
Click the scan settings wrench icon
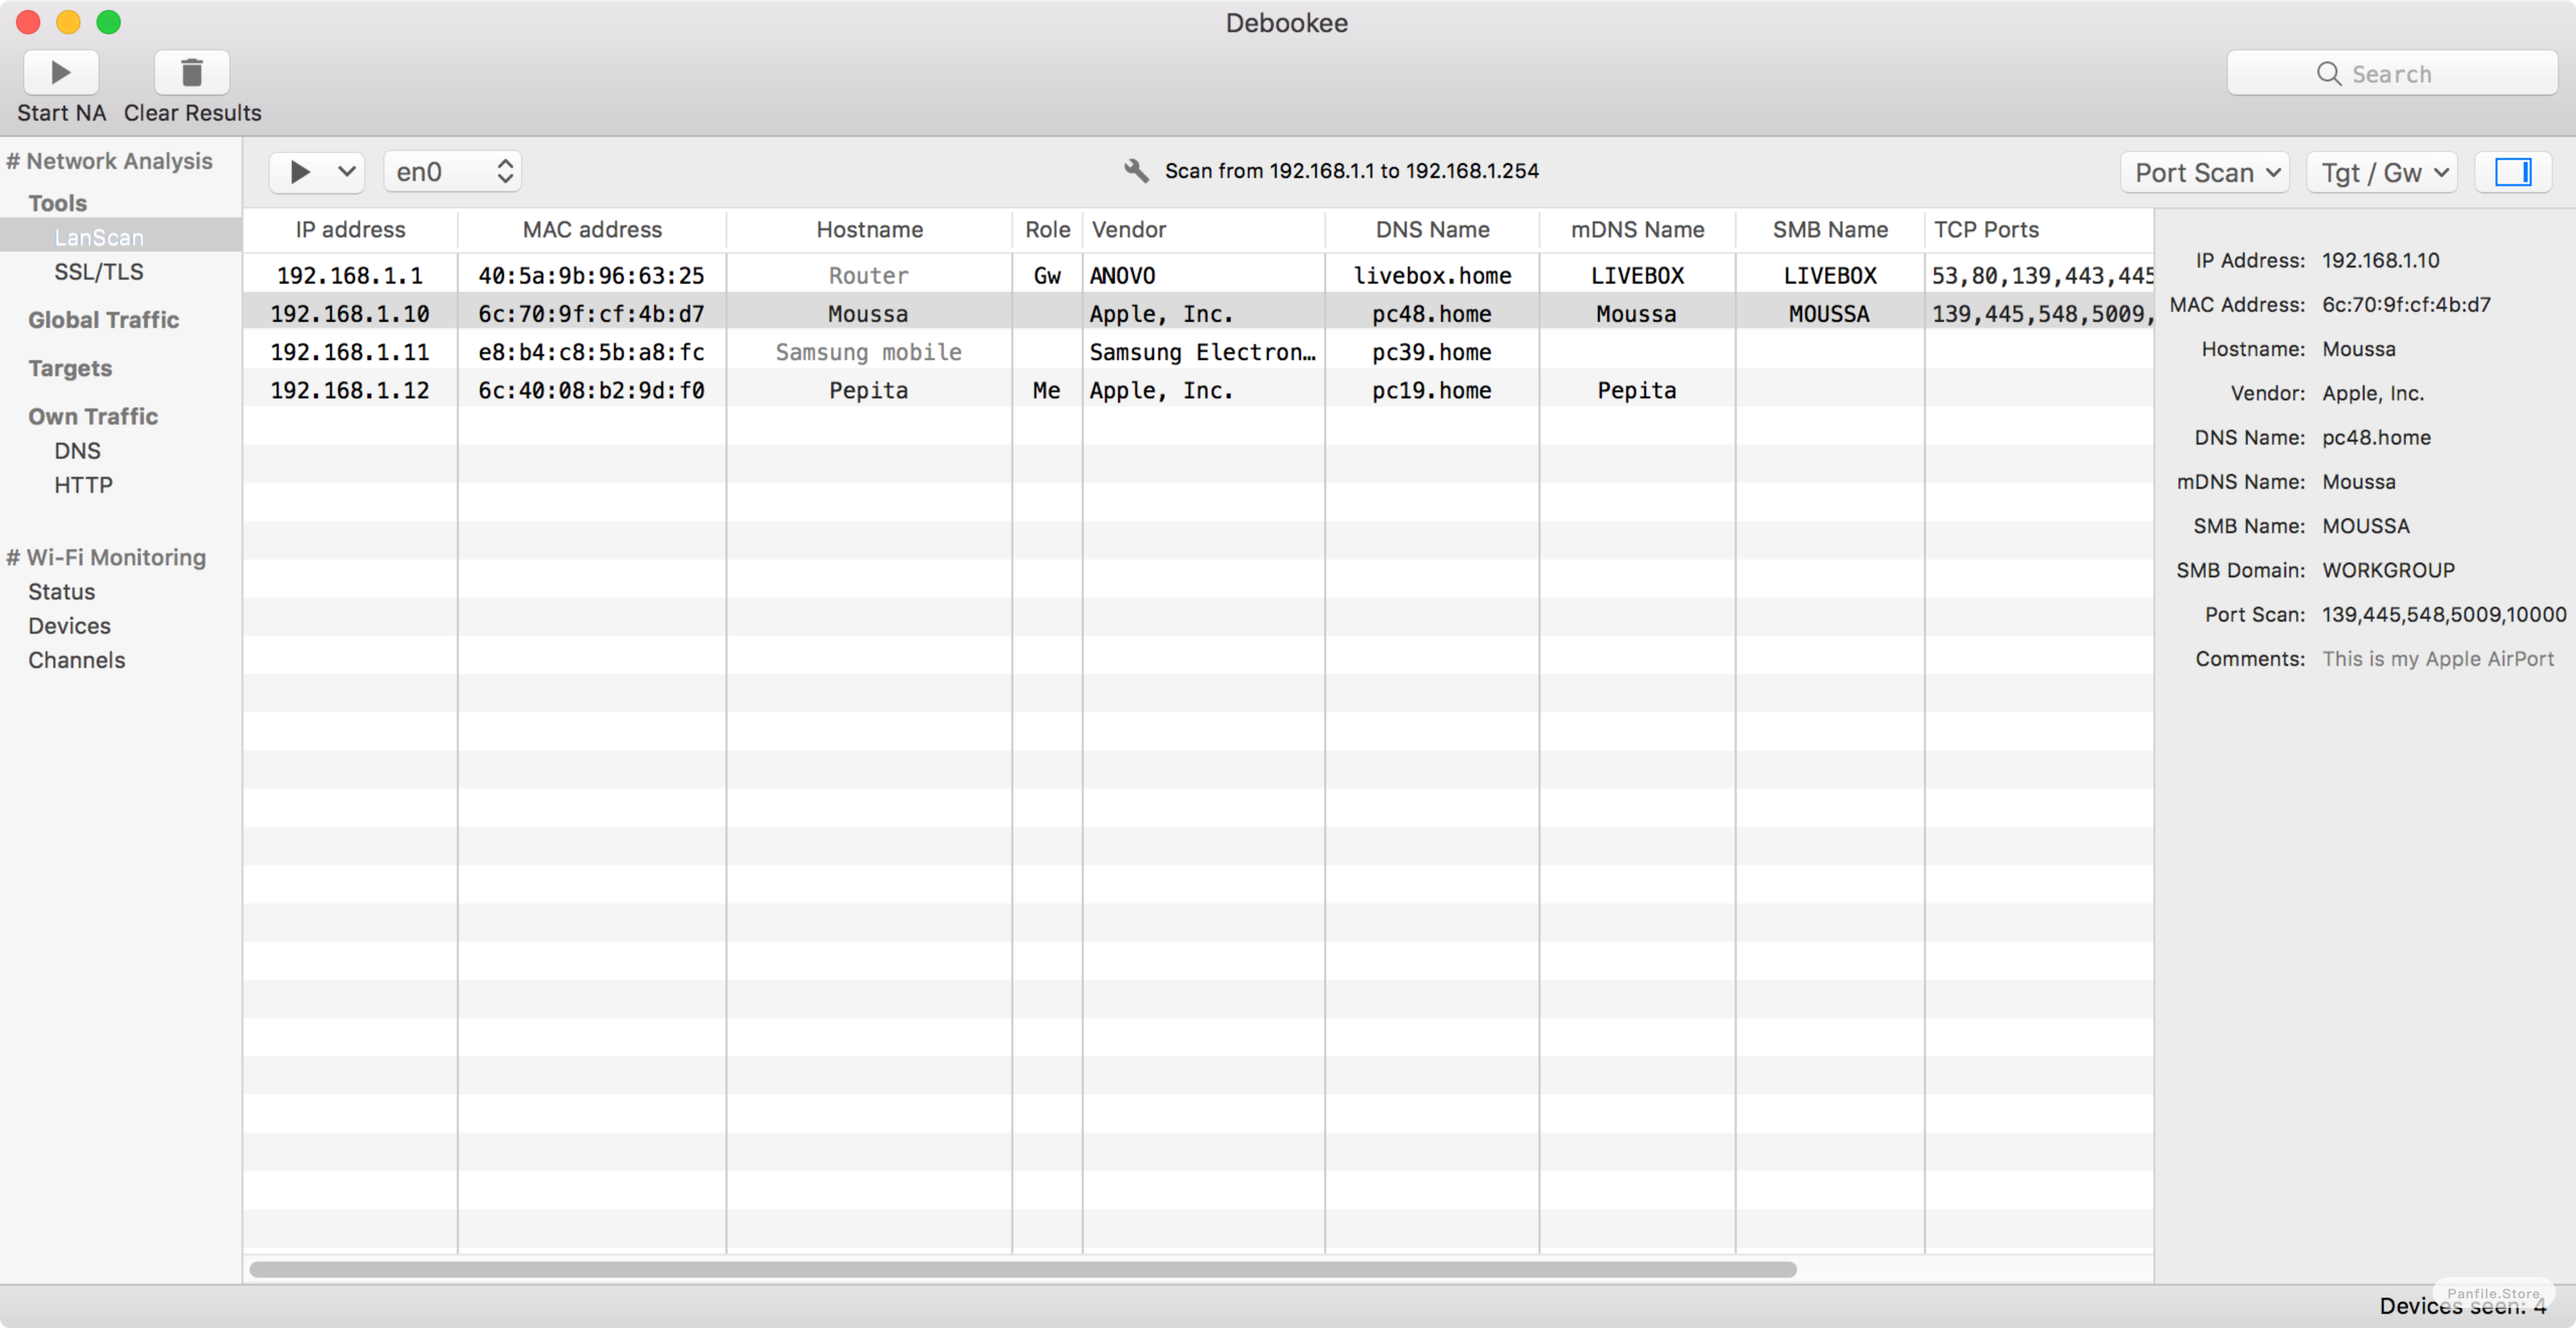click(x=1136, y=171)
